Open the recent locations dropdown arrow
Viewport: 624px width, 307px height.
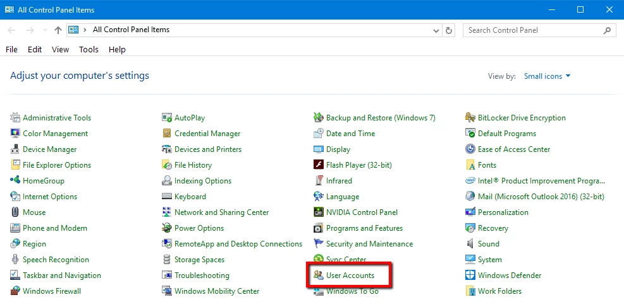[45, 30]
